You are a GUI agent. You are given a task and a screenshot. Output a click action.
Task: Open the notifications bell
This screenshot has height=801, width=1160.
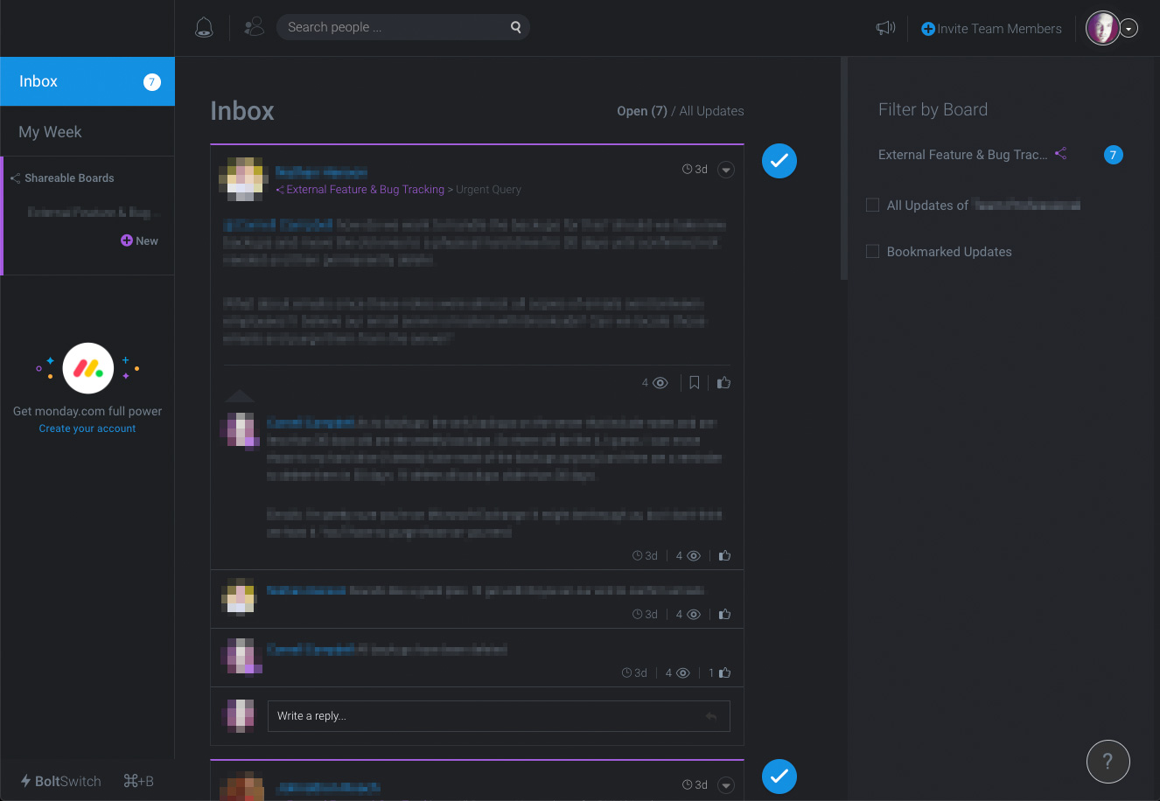pos(204,27)
